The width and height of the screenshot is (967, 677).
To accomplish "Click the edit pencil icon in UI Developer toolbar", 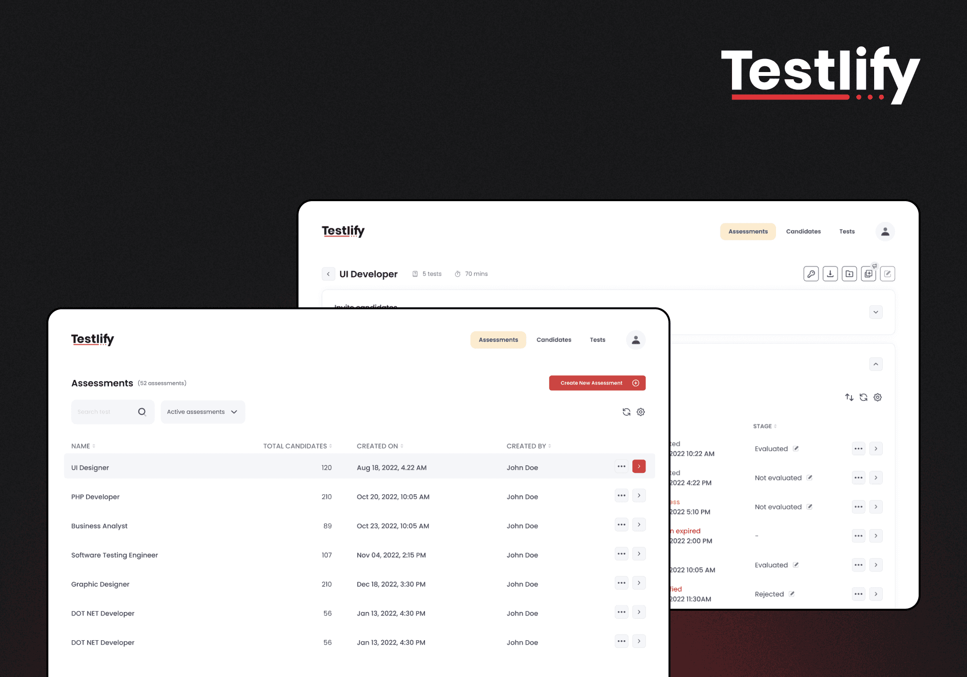I will [x=888, y=274].
